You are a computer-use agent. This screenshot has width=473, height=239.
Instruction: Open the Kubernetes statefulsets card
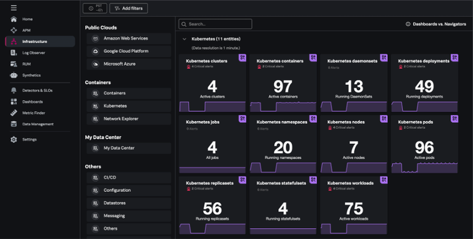[x=283, y=205]
